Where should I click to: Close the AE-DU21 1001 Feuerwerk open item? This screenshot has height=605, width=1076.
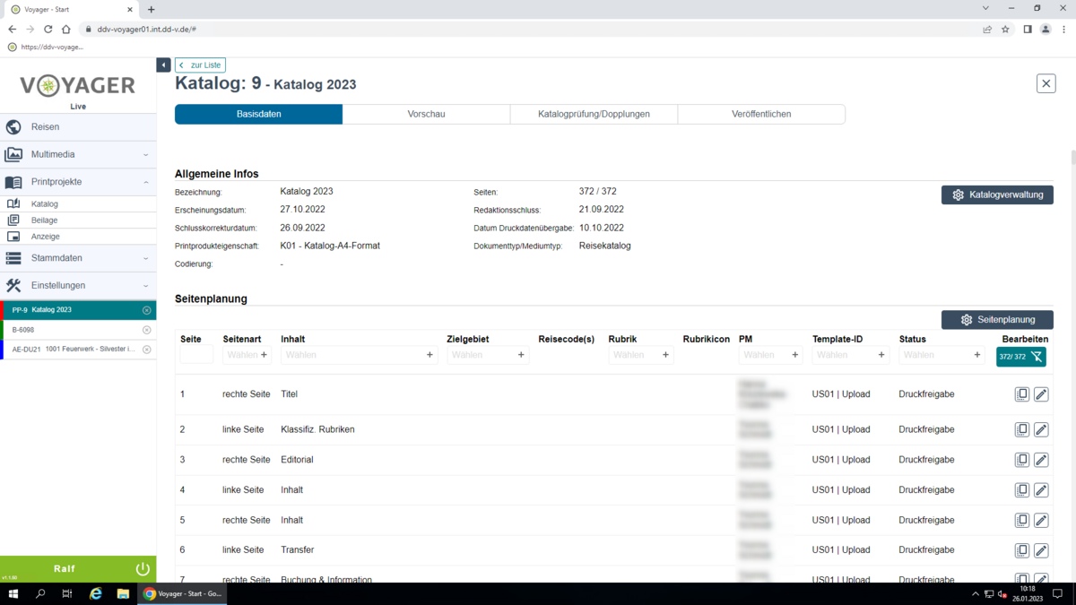[147, 350]
